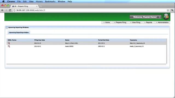This screenshot has height=98, width=175.
Task: Click period end date 2011-03-31
Action: tap(101, 43)
